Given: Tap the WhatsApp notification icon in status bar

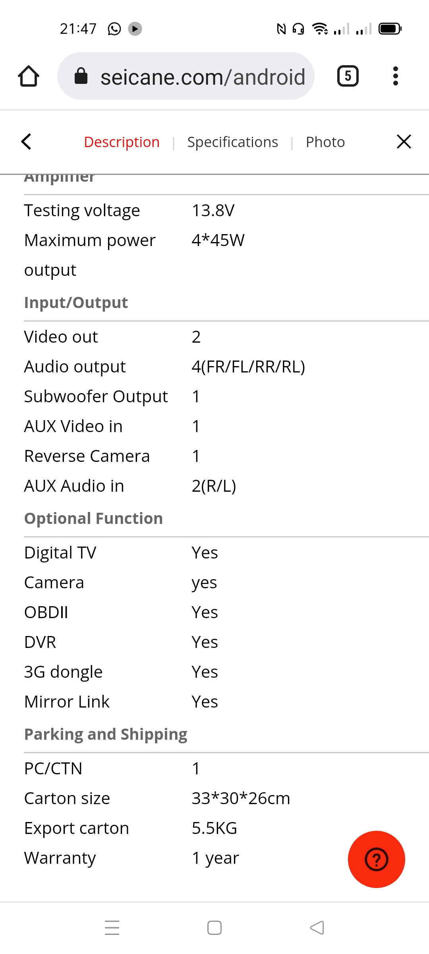Looking at the screenshot, I should 114,29.
